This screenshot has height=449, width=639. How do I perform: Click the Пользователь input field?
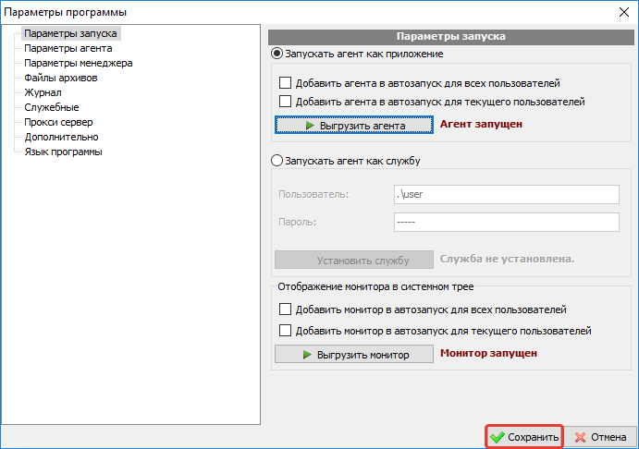pos(507,194)
